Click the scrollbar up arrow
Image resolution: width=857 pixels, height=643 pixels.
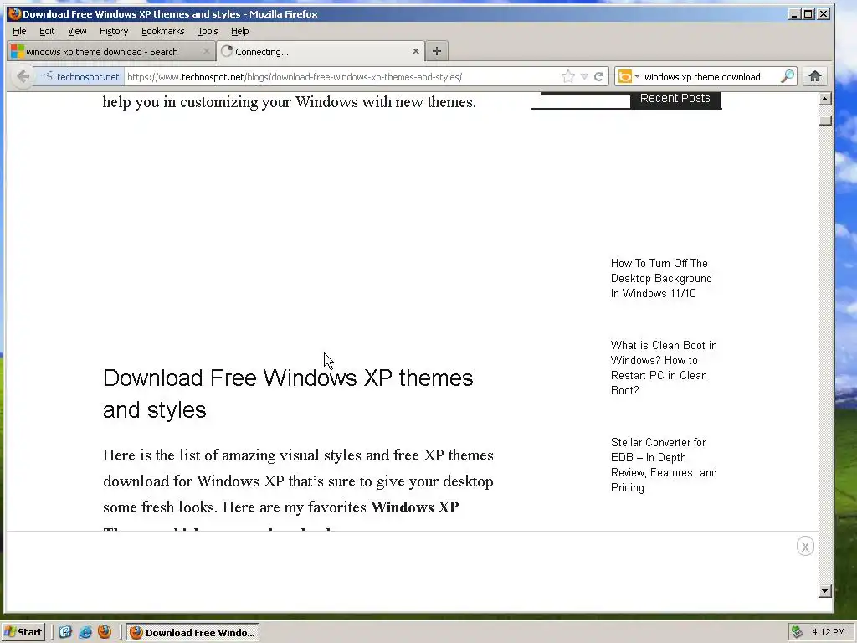point(824,99)
